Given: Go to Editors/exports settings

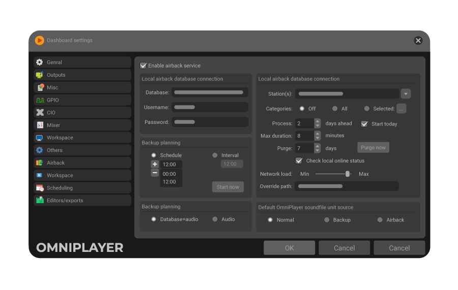Looking at the screenshot, I should [82, 200].
